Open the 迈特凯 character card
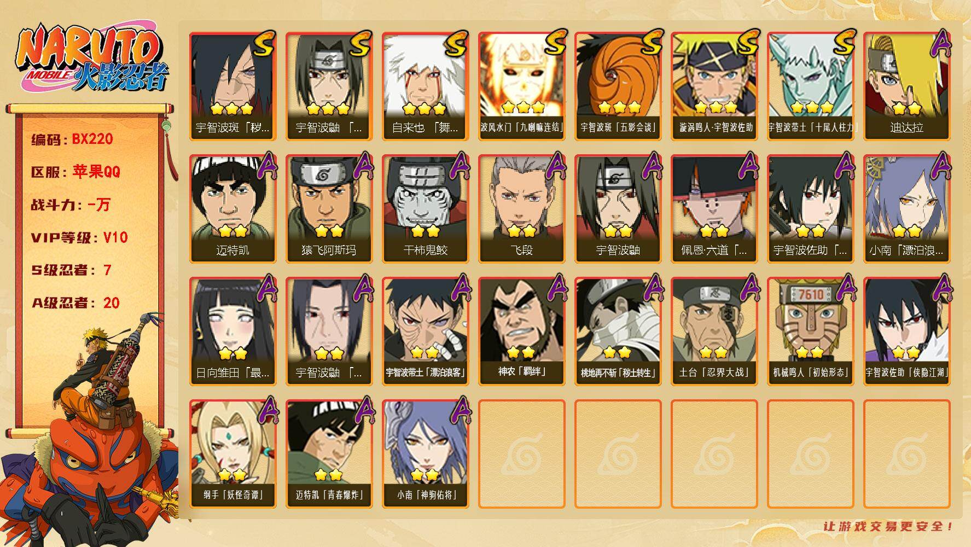 coord(232,208)
